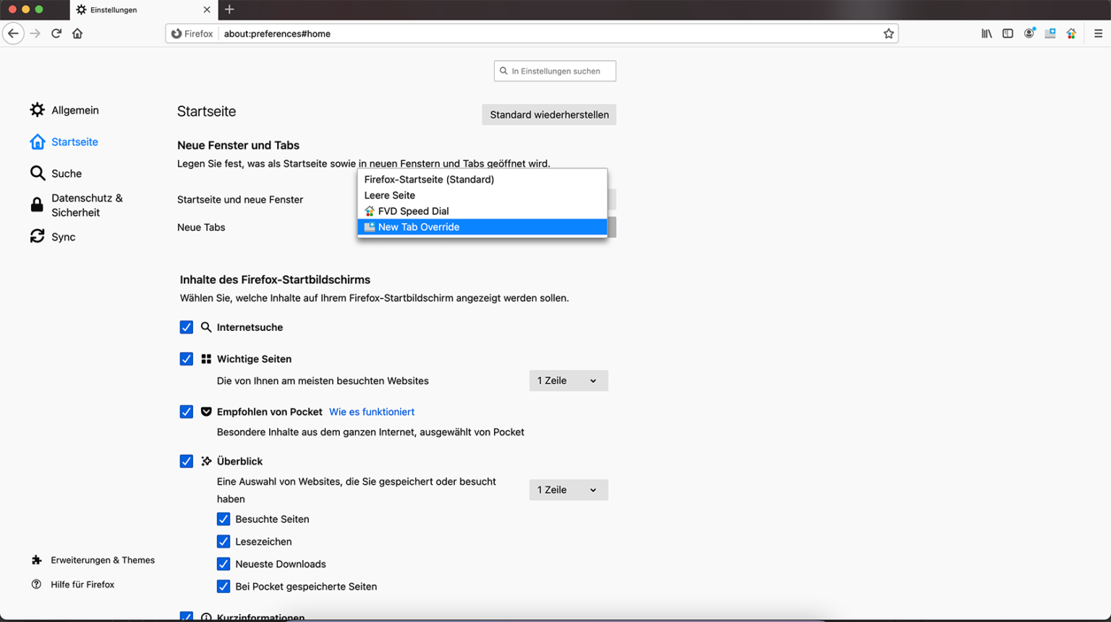Uncheck the Wichtige Seiten checkbox

(187, 359)
